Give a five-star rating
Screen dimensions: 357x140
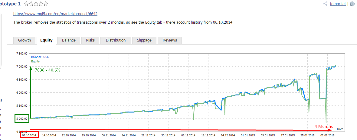pyautogui.click(x=45, y=4)
